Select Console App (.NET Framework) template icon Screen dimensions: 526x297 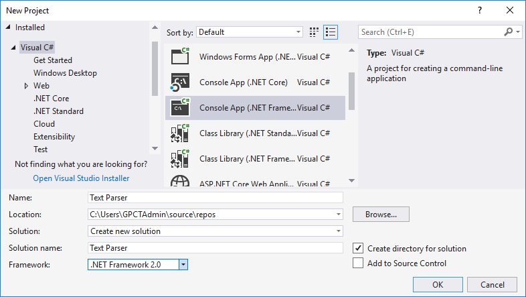(x=181, y=107)
